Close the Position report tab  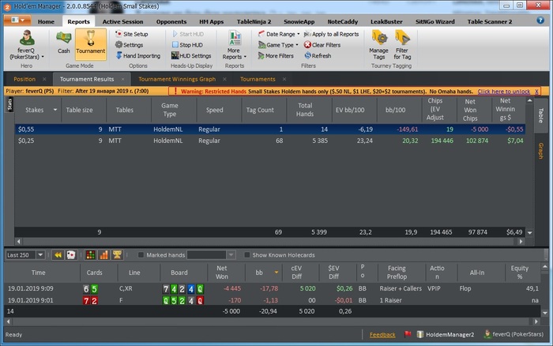pos(44,79)
